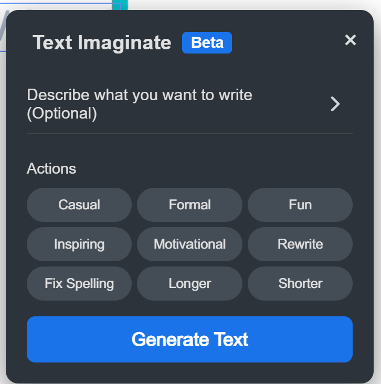Select the Casual tone action

pyautogui.click(x=79, y=205)
